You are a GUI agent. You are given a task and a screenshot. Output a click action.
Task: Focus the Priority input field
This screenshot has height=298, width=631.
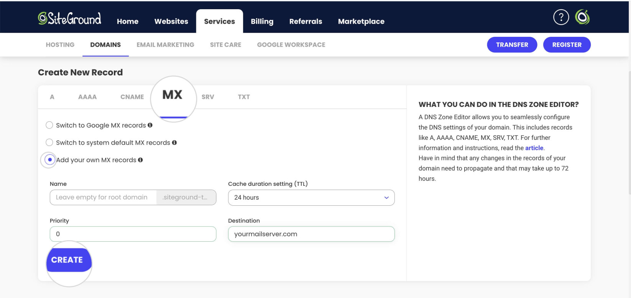point(133,234)
